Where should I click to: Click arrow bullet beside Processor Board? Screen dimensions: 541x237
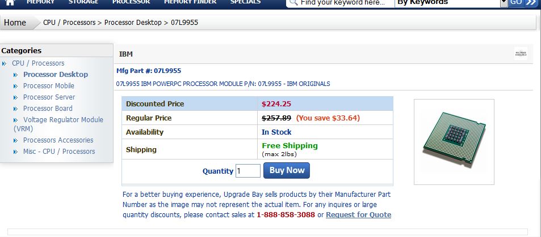click(16, 109)
